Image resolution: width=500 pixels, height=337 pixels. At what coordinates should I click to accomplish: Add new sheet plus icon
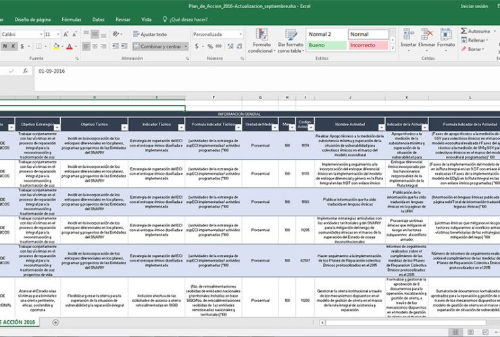click(x=55, y=322)
